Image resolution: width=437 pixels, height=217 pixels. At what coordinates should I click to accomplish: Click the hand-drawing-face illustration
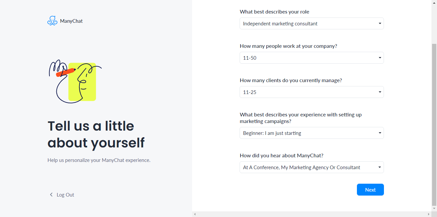pos(75,81)
